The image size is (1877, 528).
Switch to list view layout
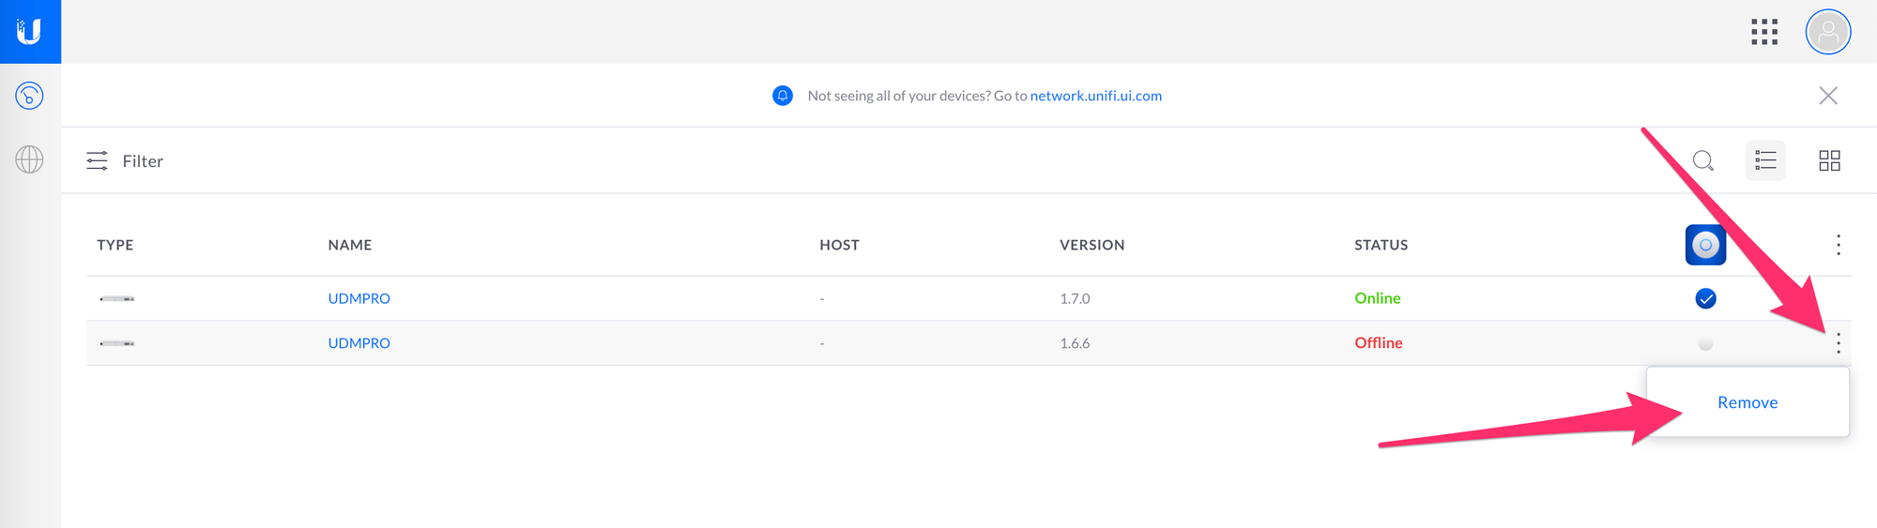[x=1765, y=160]
